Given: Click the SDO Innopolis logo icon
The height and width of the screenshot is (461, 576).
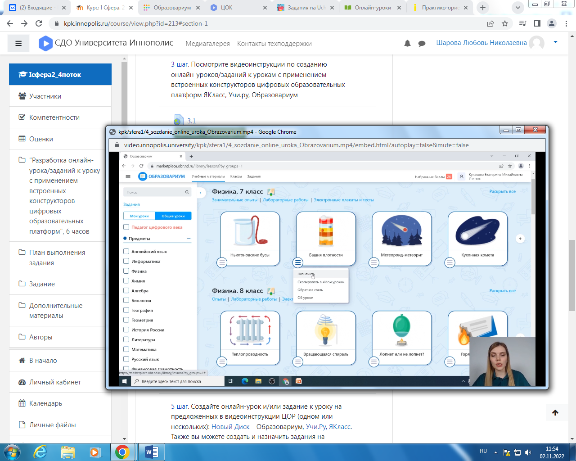Looking at the screenshot, I should click(45, 43).
